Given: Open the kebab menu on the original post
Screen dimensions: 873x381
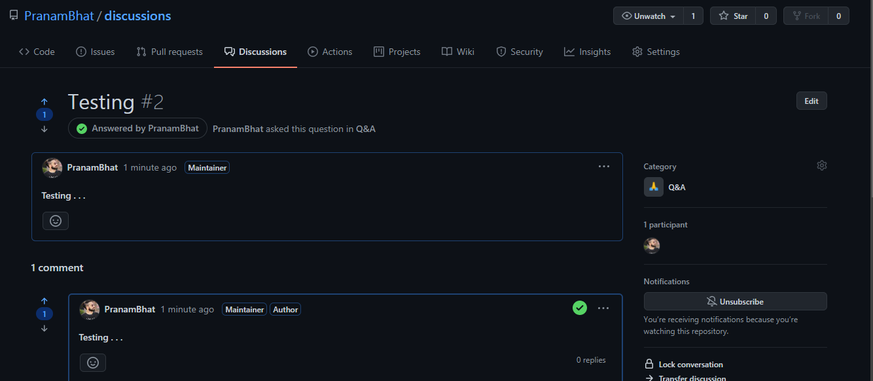Looking at the screenshot, I should click(x=603, y=167).
